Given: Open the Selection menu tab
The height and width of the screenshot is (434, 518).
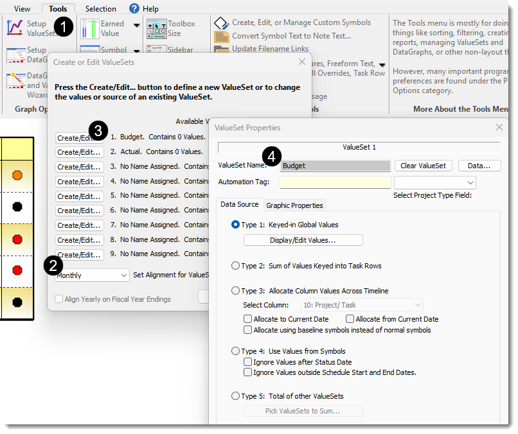Looking at the screenshot, I should click(100, 9).
